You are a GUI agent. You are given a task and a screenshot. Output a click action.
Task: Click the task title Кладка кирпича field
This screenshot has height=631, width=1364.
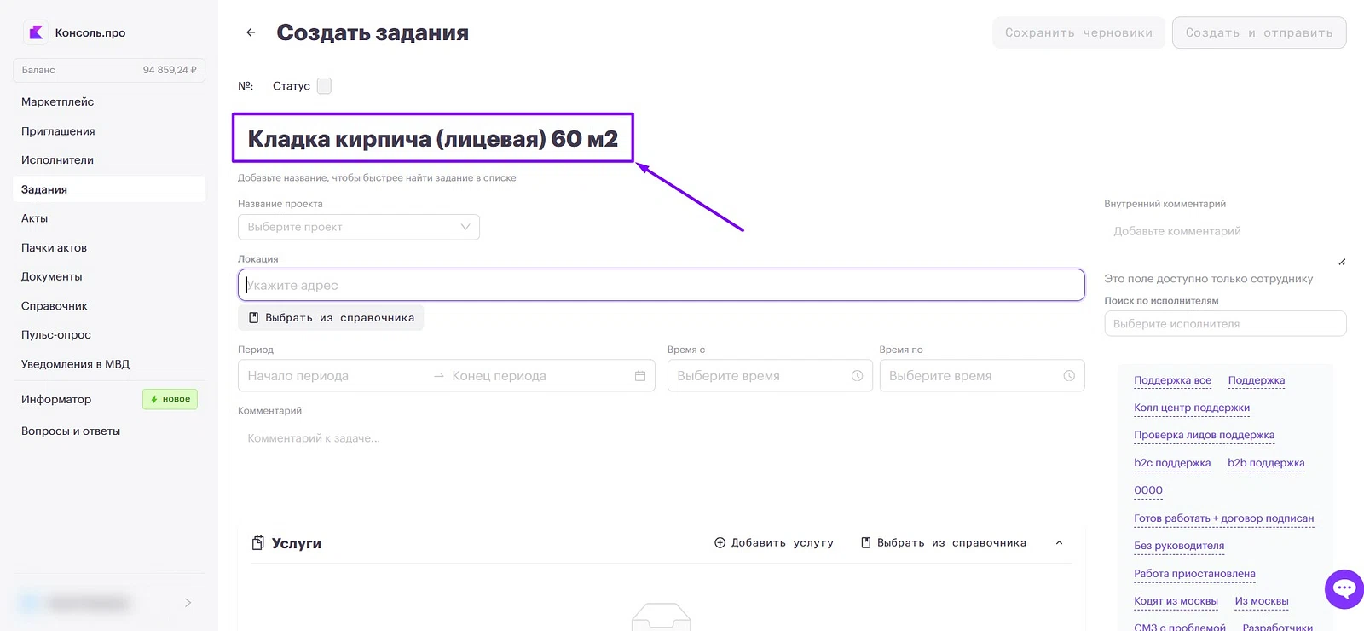(x=432, y=138)
